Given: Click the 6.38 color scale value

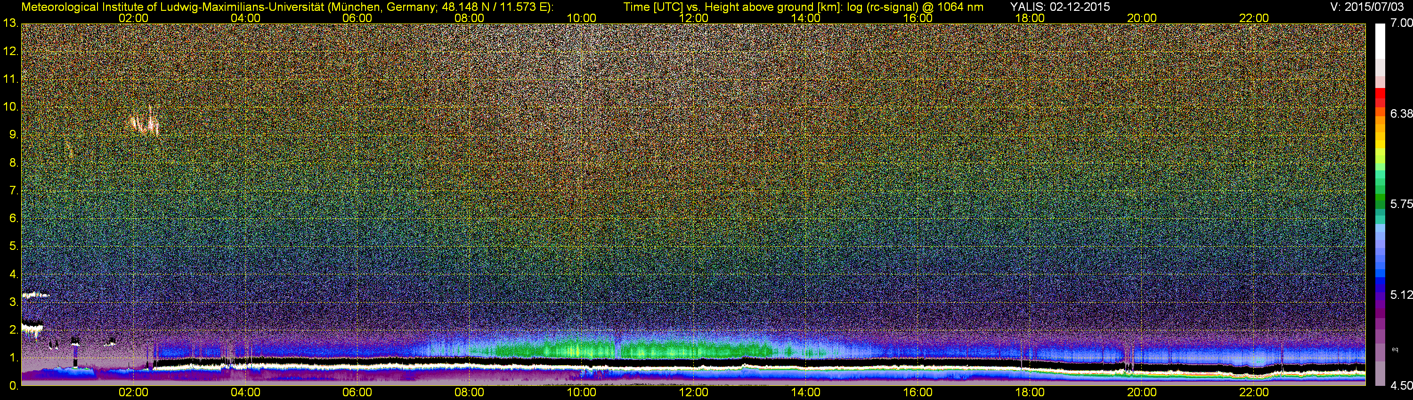Looking at the screenshot, I should (1401, 113).
